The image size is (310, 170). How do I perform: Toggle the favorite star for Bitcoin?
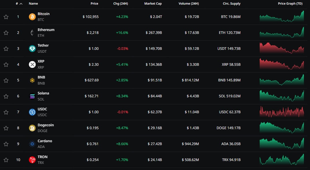(x=6, y=17)
